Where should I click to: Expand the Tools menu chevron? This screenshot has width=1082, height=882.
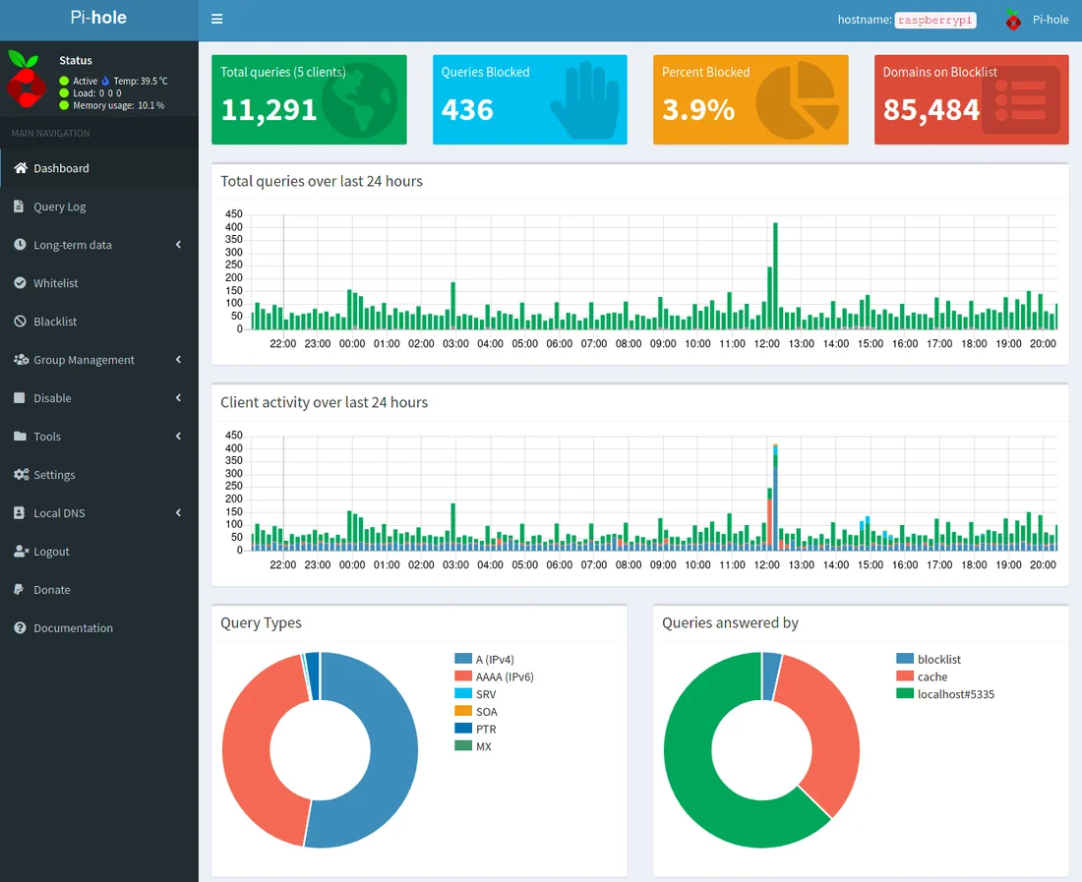click(x=179, y=436)
